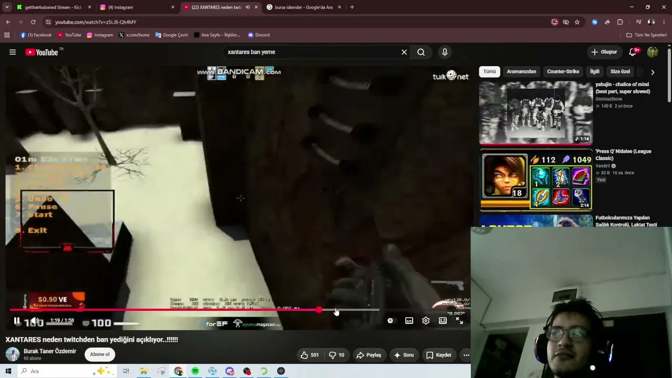Share the video via Paylaş
Screen dimensions: 672x378
coord(369,355)
